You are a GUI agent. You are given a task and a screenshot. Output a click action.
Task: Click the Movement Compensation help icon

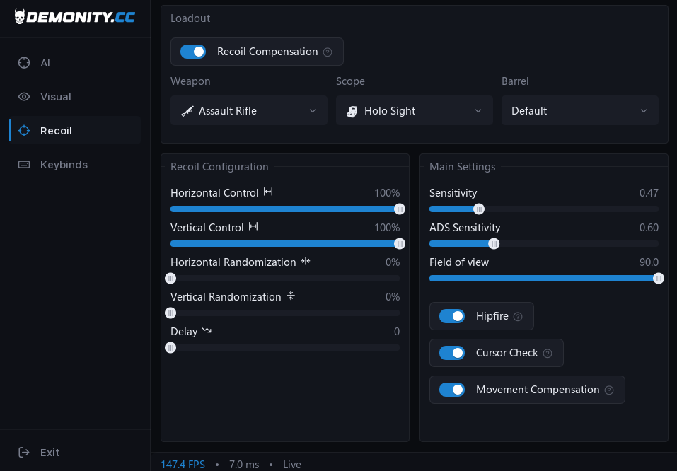[609, 390]
